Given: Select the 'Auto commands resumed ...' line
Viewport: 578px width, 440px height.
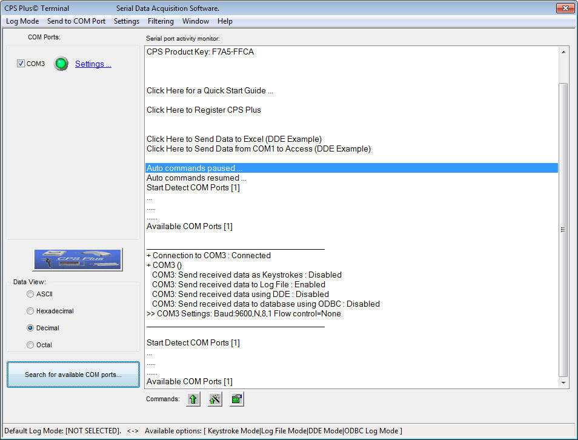Looking at the screenshot, I should (196, 178).
